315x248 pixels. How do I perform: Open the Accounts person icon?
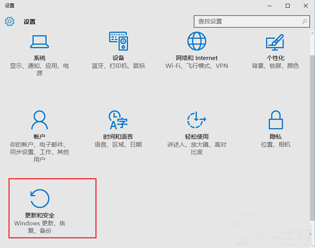click(x=39, y=120)
